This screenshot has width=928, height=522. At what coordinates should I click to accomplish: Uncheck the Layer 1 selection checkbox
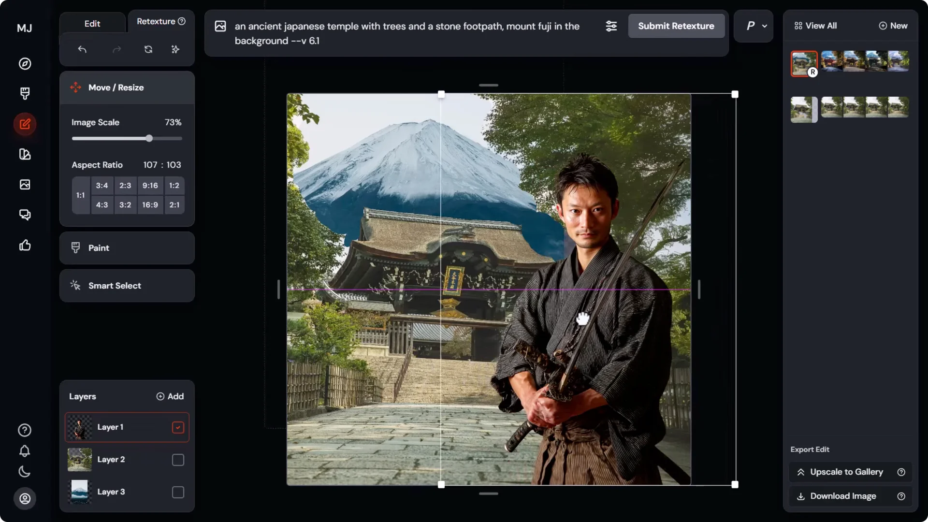tap(178, 427)
